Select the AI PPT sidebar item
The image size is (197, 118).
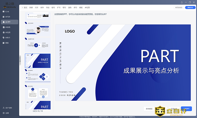8,22
